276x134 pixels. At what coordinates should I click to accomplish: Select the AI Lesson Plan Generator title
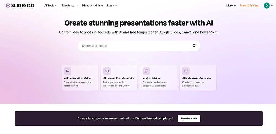(x=119, y=78)
